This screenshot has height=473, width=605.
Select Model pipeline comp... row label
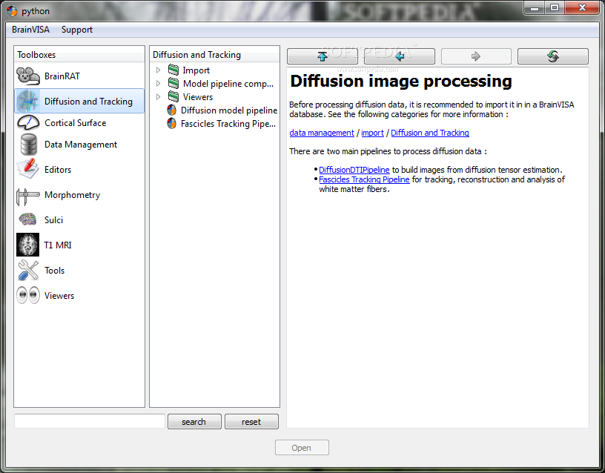point(228,84)
